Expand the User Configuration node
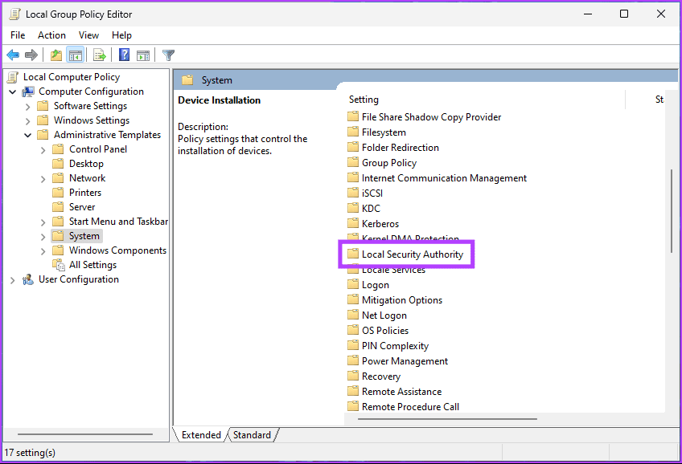 [x=12, y=279]
